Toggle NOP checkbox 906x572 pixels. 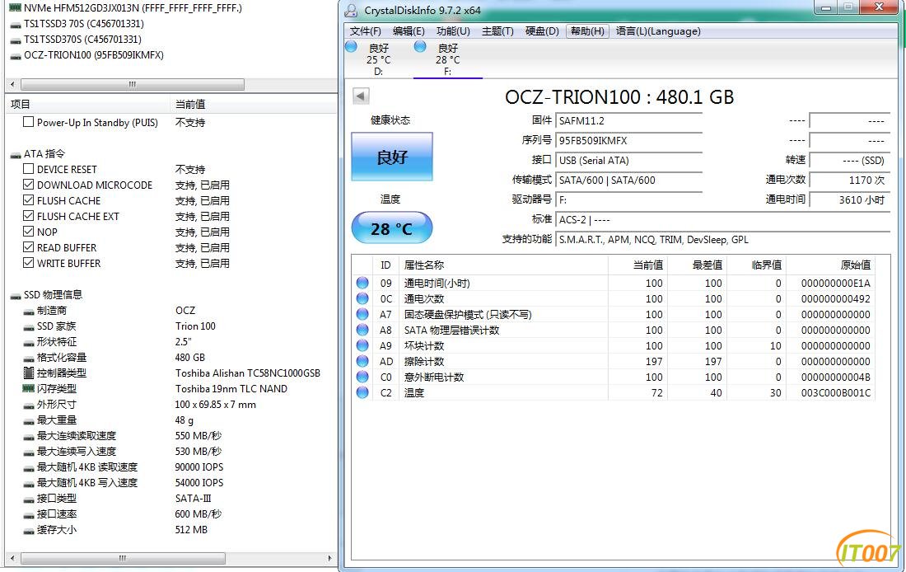point(28,232)
